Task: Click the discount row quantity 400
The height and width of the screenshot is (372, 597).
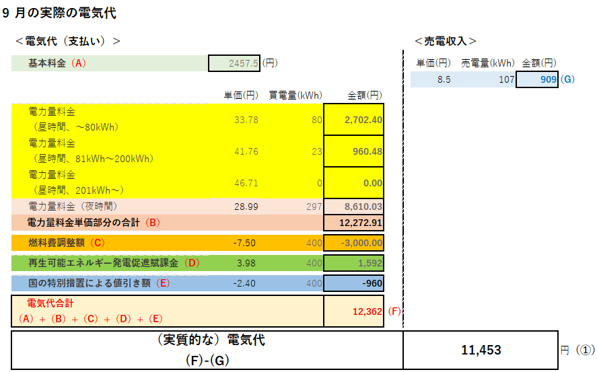Action: pos(314,283)
